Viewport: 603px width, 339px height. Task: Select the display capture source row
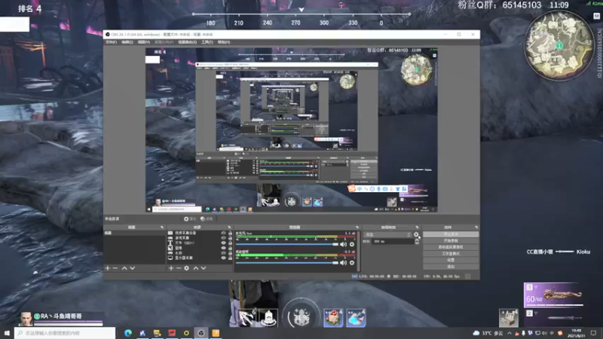(200, 258)
